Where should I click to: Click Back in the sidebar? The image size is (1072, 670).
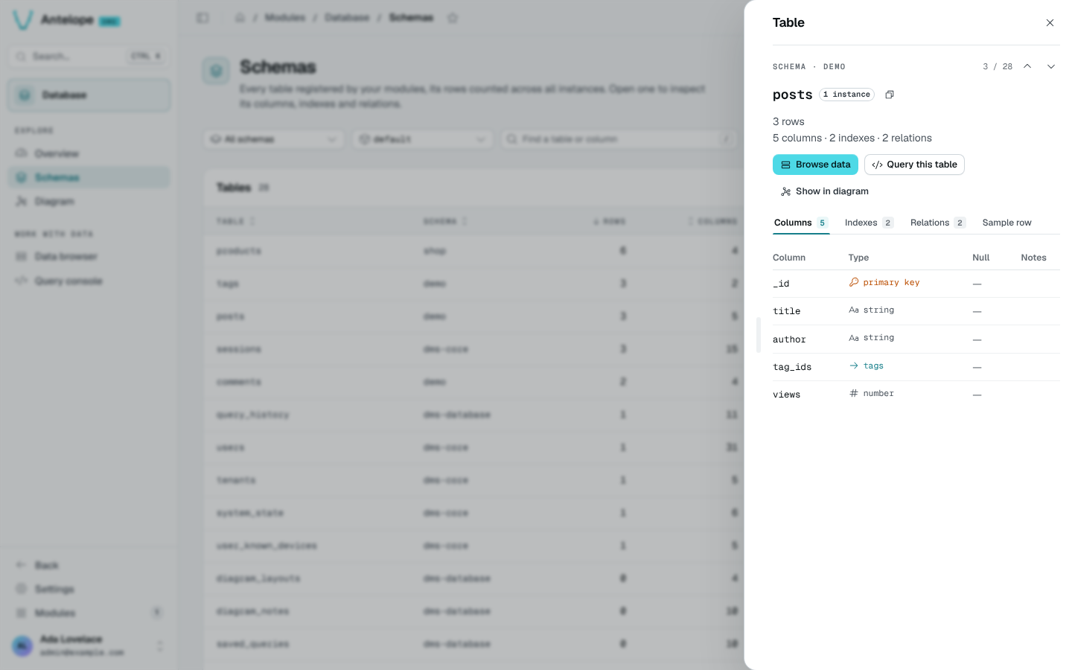(x=89, y=565)
